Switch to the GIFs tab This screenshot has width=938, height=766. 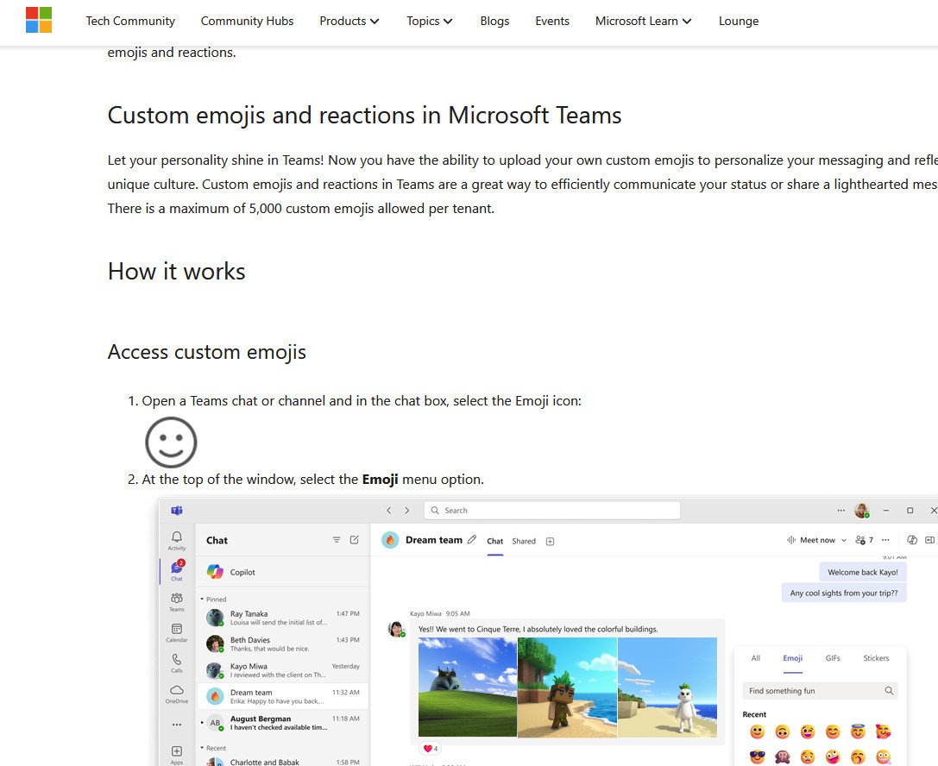[x=833, y=658]
